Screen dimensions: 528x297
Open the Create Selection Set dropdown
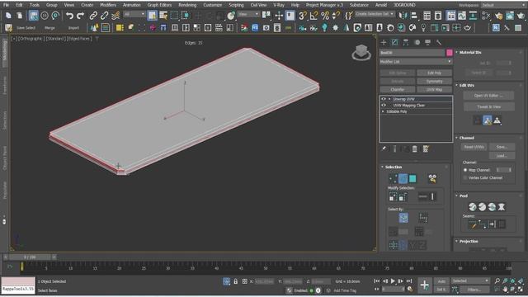click(x=375, y=14)
